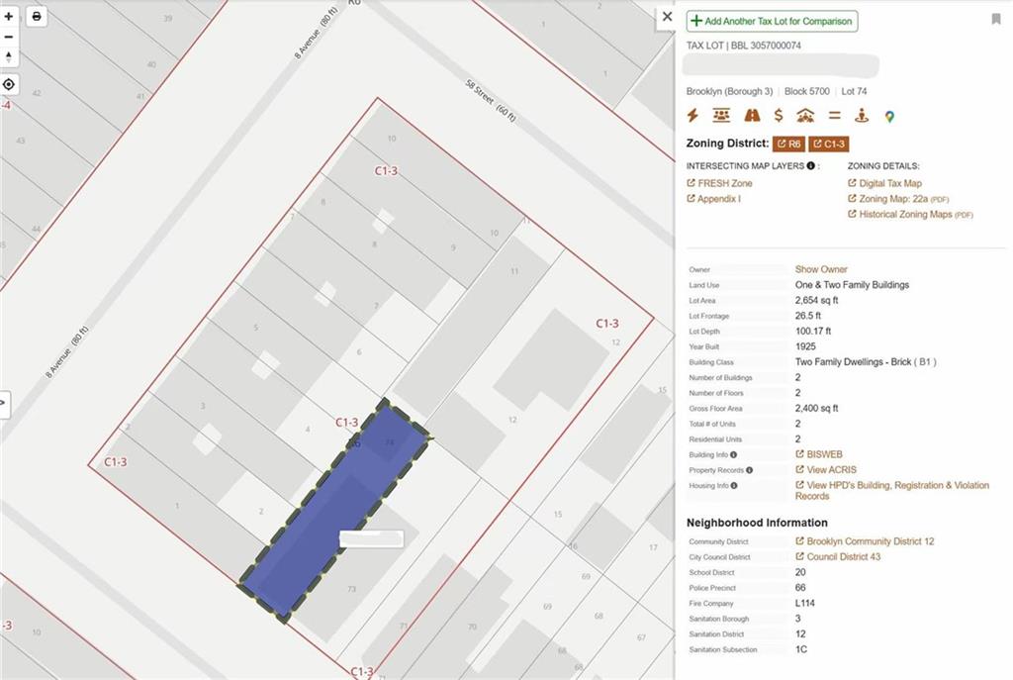Viewport: 1013px width, 680px height.
Task: Click Show Owner
Action: [x=821, y=269]
